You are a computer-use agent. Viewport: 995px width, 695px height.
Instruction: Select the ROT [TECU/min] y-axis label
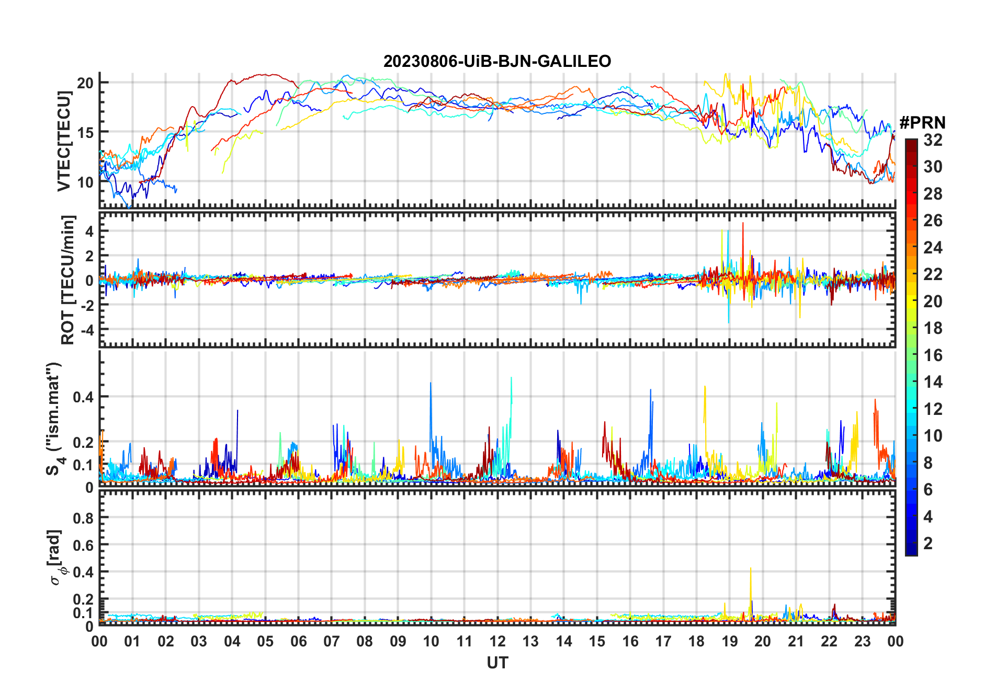68,280
